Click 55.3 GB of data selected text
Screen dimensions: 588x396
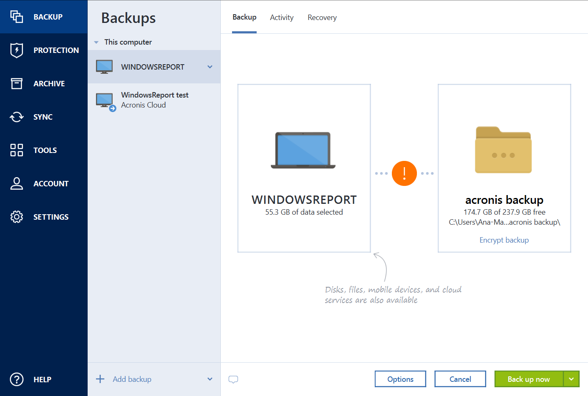[x=304, y=212]
